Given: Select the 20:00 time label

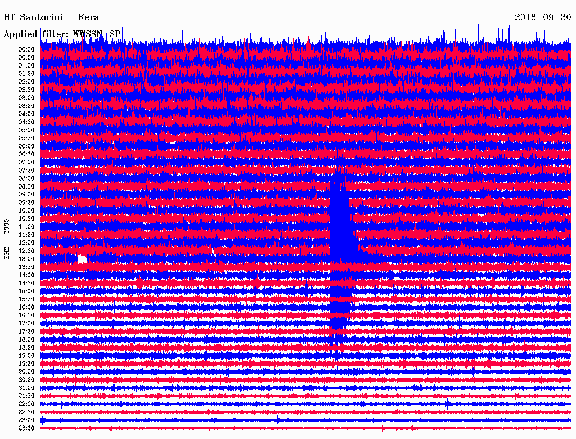Looking at the screenshot, I should 26,372.
